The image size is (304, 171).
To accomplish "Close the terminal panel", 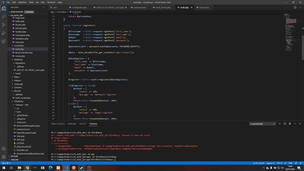I will pos(300,123).
